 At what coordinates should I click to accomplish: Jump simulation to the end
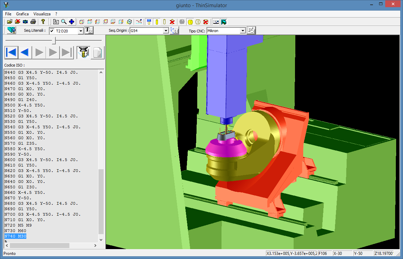[67, 53]
